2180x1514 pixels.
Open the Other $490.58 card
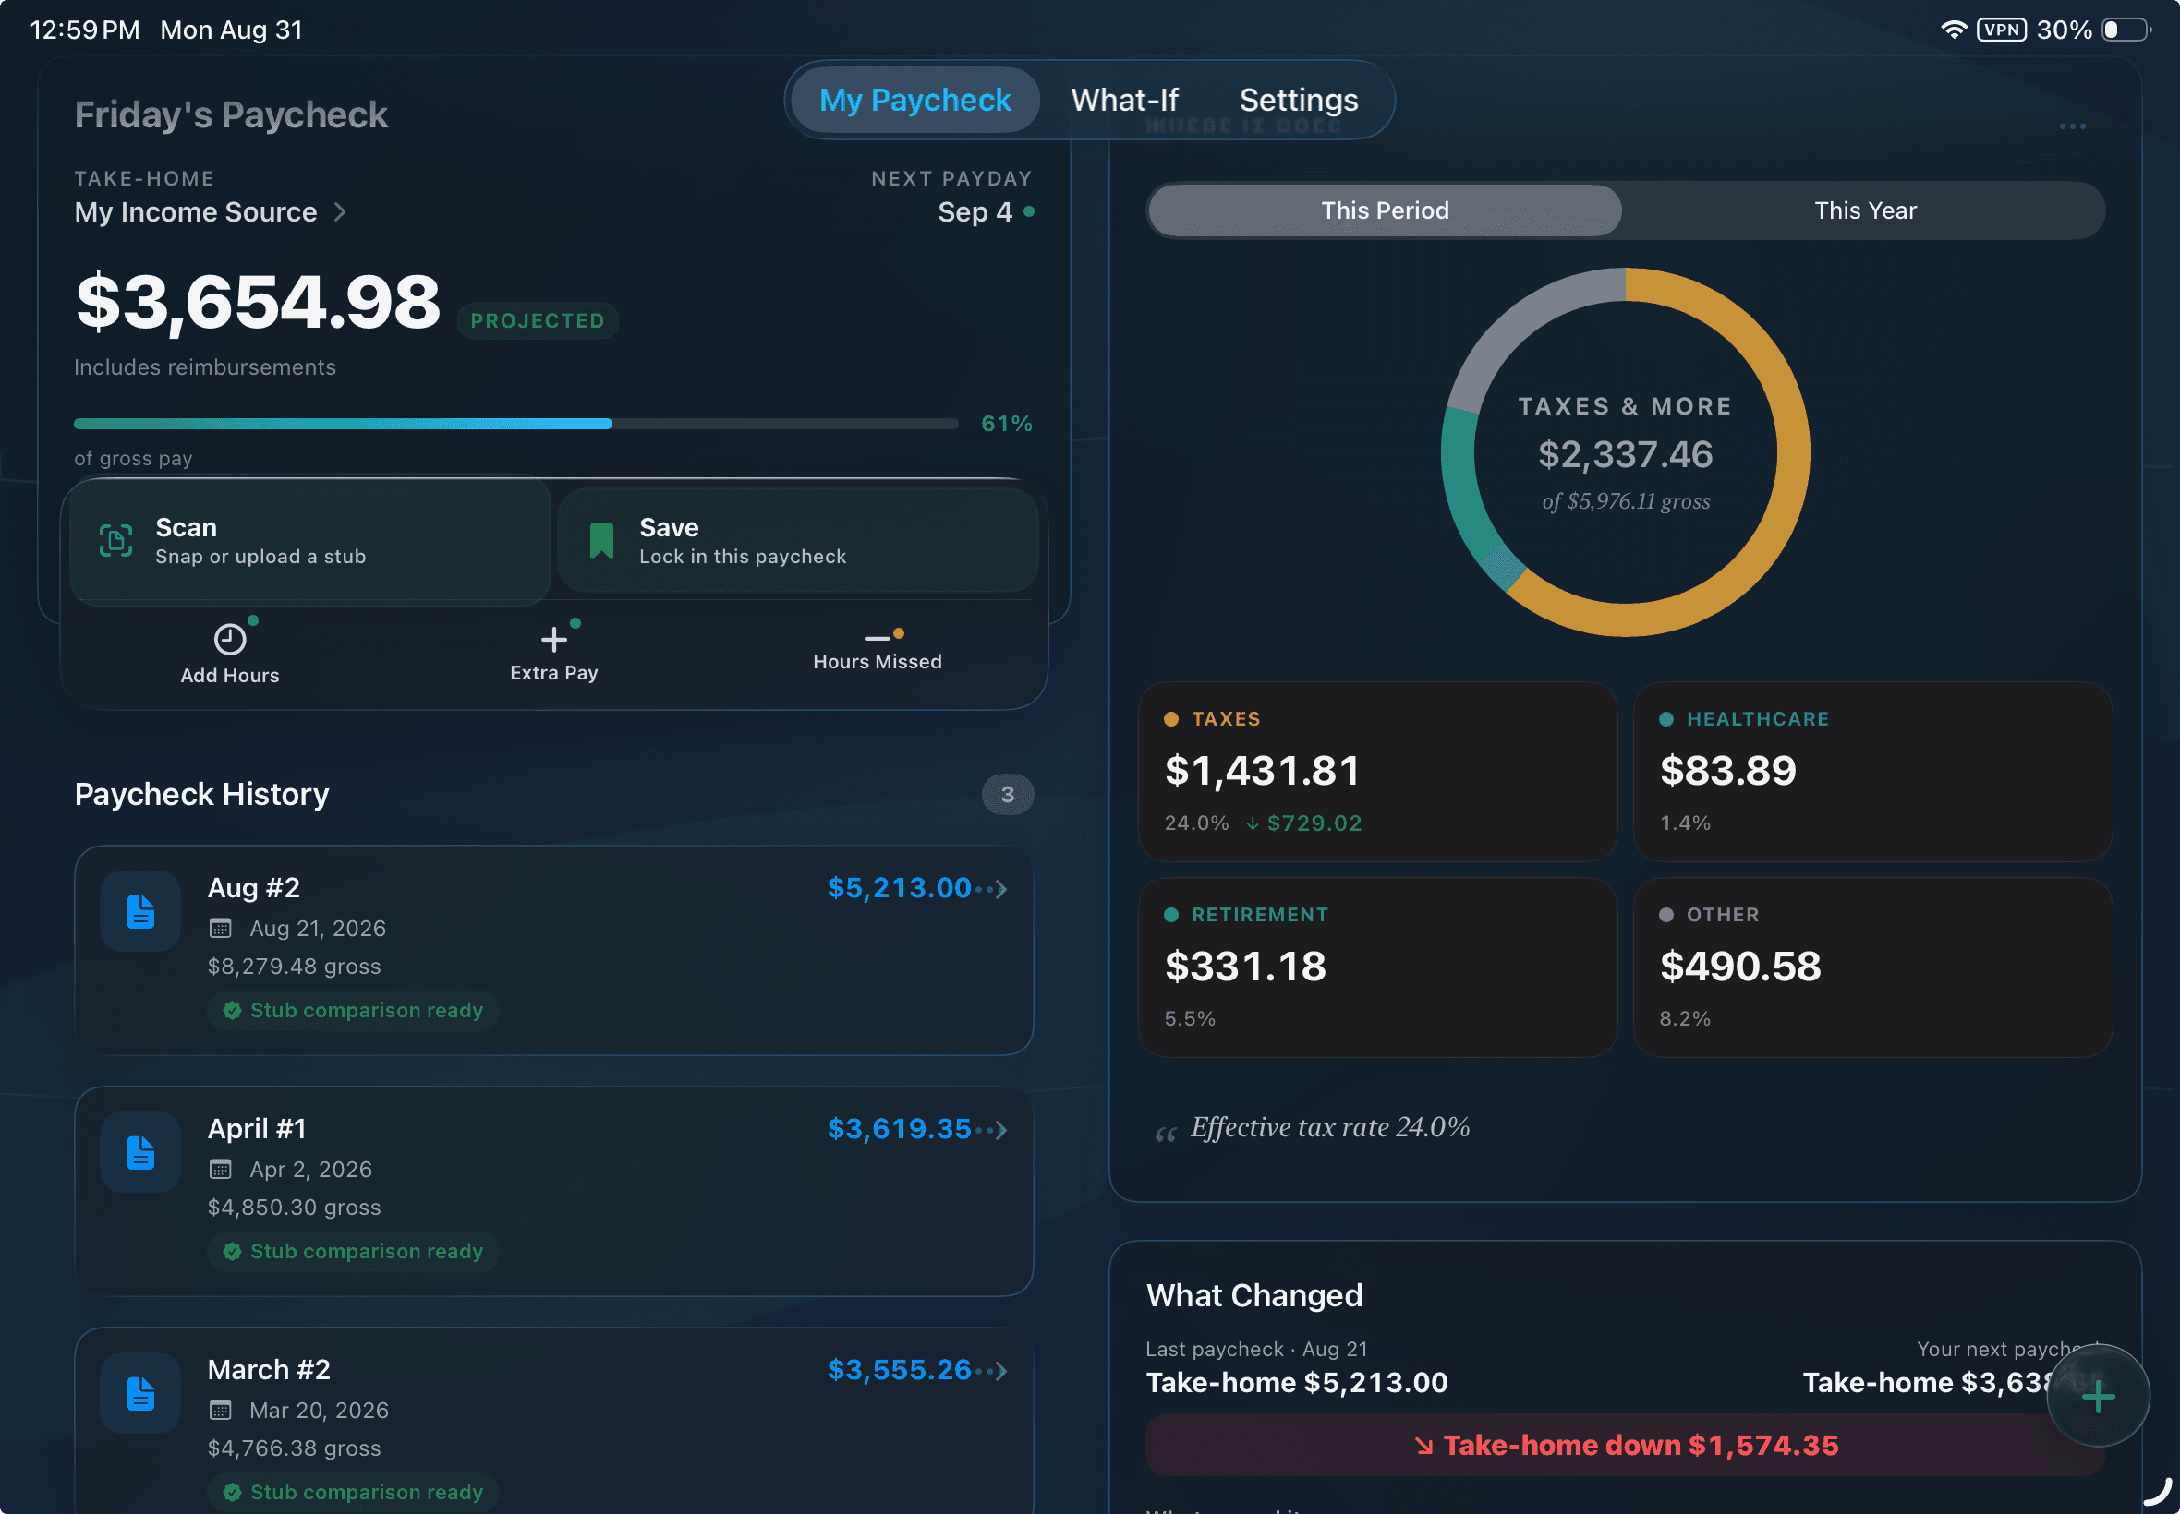tap(1872, 967)
